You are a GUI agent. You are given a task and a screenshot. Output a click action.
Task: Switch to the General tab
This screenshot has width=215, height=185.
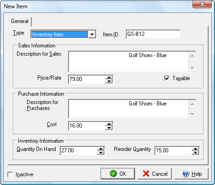pyautogui.click(x=20, y=21)
